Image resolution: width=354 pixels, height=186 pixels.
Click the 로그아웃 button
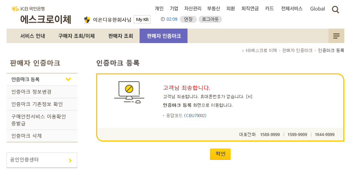point(210,19)
